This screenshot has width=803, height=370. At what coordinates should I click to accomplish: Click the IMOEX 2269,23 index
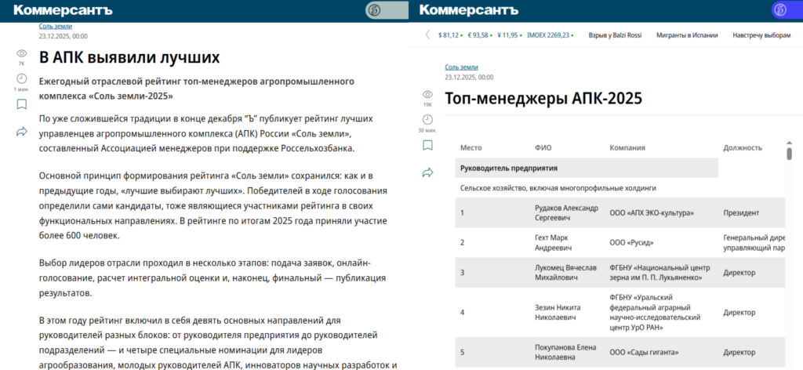point(550,35)
